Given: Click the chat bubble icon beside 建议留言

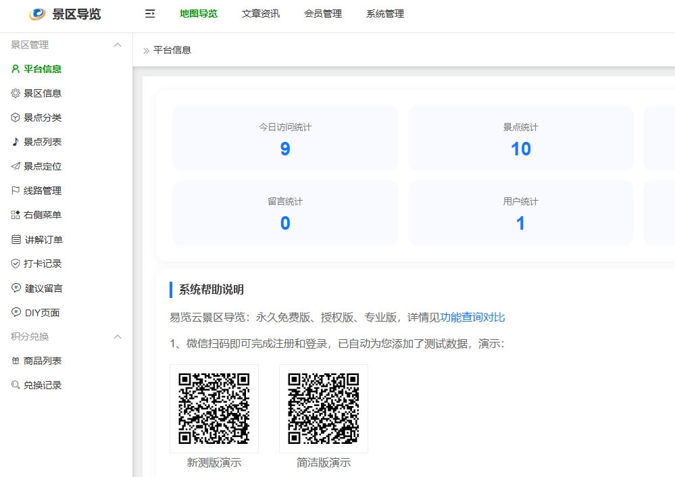Looking at the screenshot, I should (x=16, y=288).
